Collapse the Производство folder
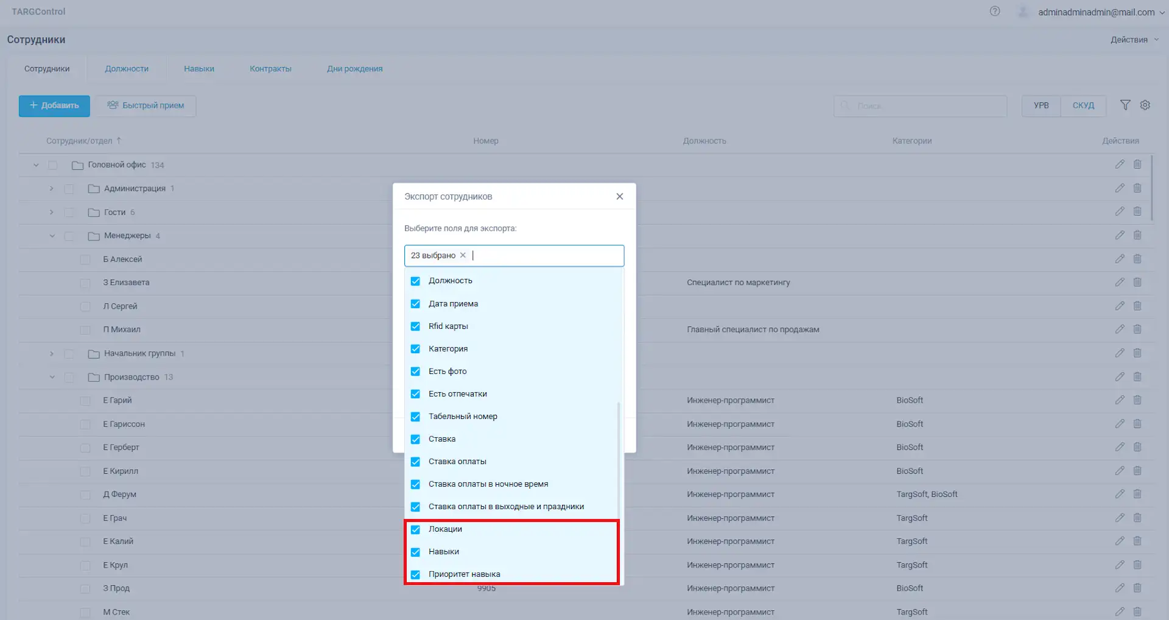Viewport: 1169px width, 620px height. [x=52, y=377]
